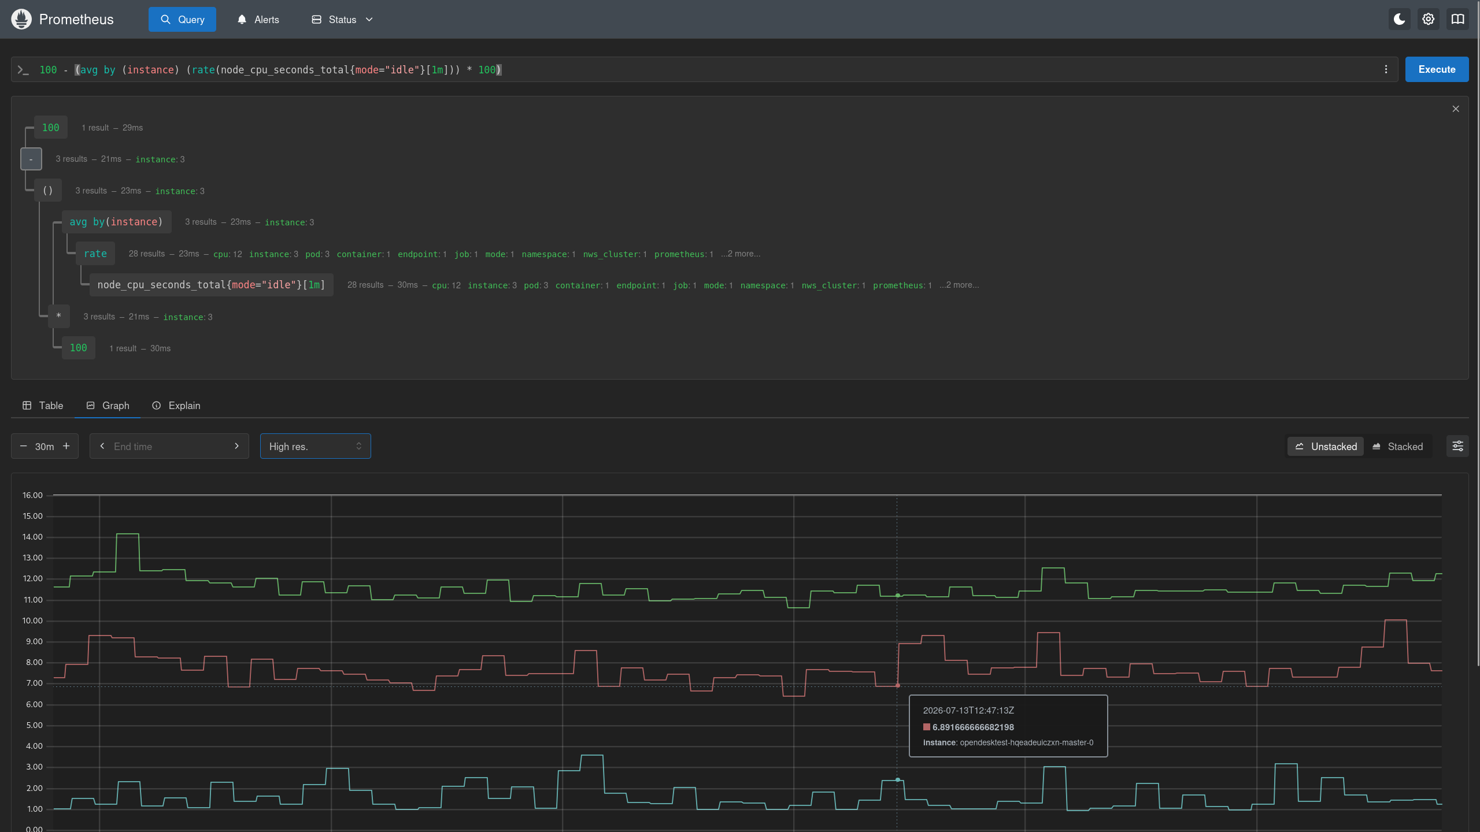Open the documentation book icon

(1458, 19)
